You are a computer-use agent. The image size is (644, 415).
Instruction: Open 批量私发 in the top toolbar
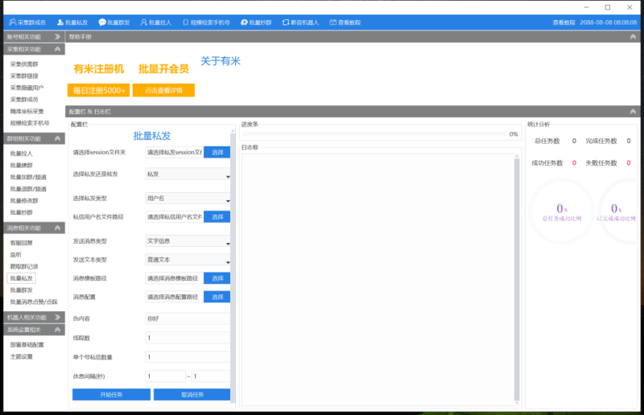72,23
